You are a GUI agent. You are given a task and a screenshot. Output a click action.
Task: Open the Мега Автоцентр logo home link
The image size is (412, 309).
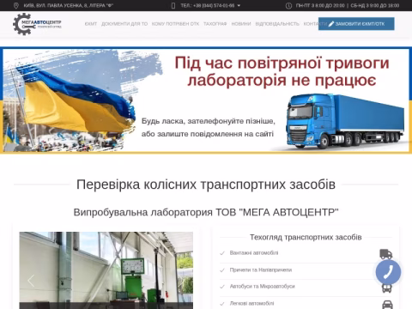[x=37, y=24]
